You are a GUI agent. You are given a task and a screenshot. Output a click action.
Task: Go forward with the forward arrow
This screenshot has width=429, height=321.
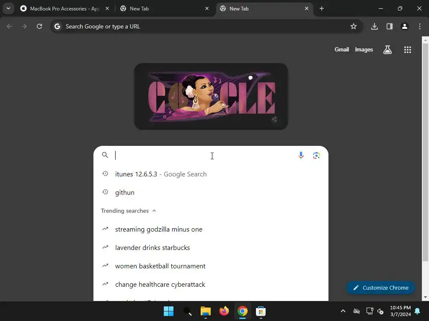pos(24,26)
